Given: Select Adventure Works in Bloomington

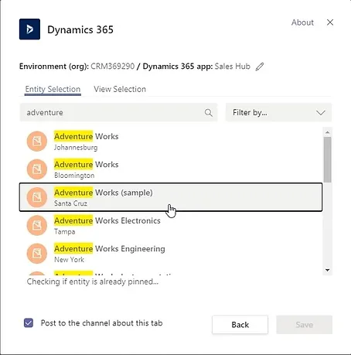Looking at the screenshot, I should click(x=171, y=169).
